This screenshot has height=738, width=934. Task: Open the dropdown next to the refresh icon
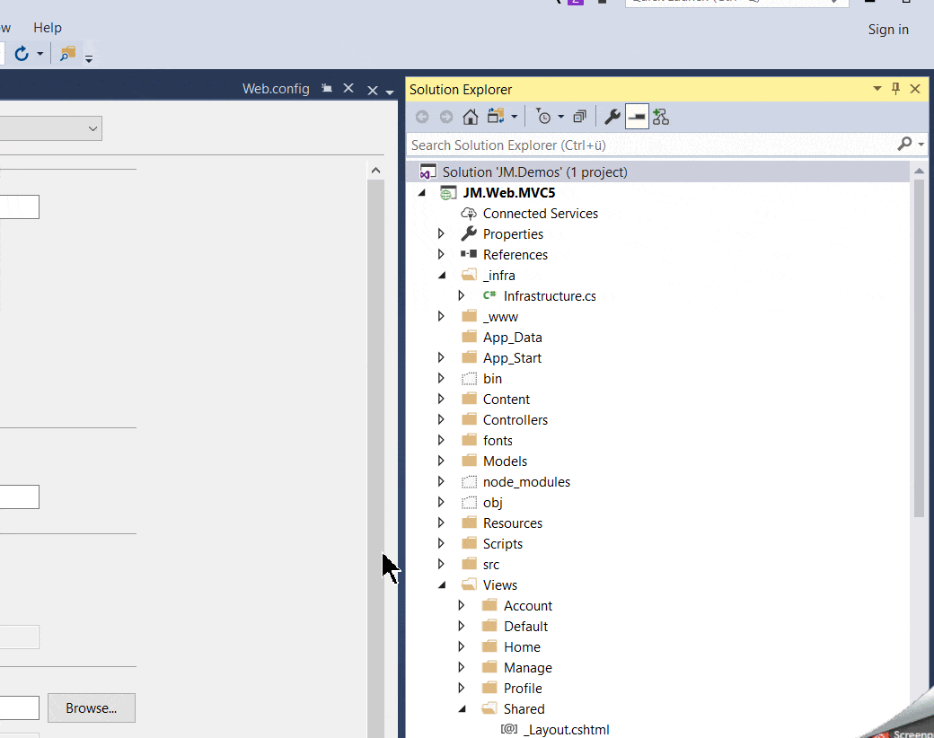tap(40, 54)
